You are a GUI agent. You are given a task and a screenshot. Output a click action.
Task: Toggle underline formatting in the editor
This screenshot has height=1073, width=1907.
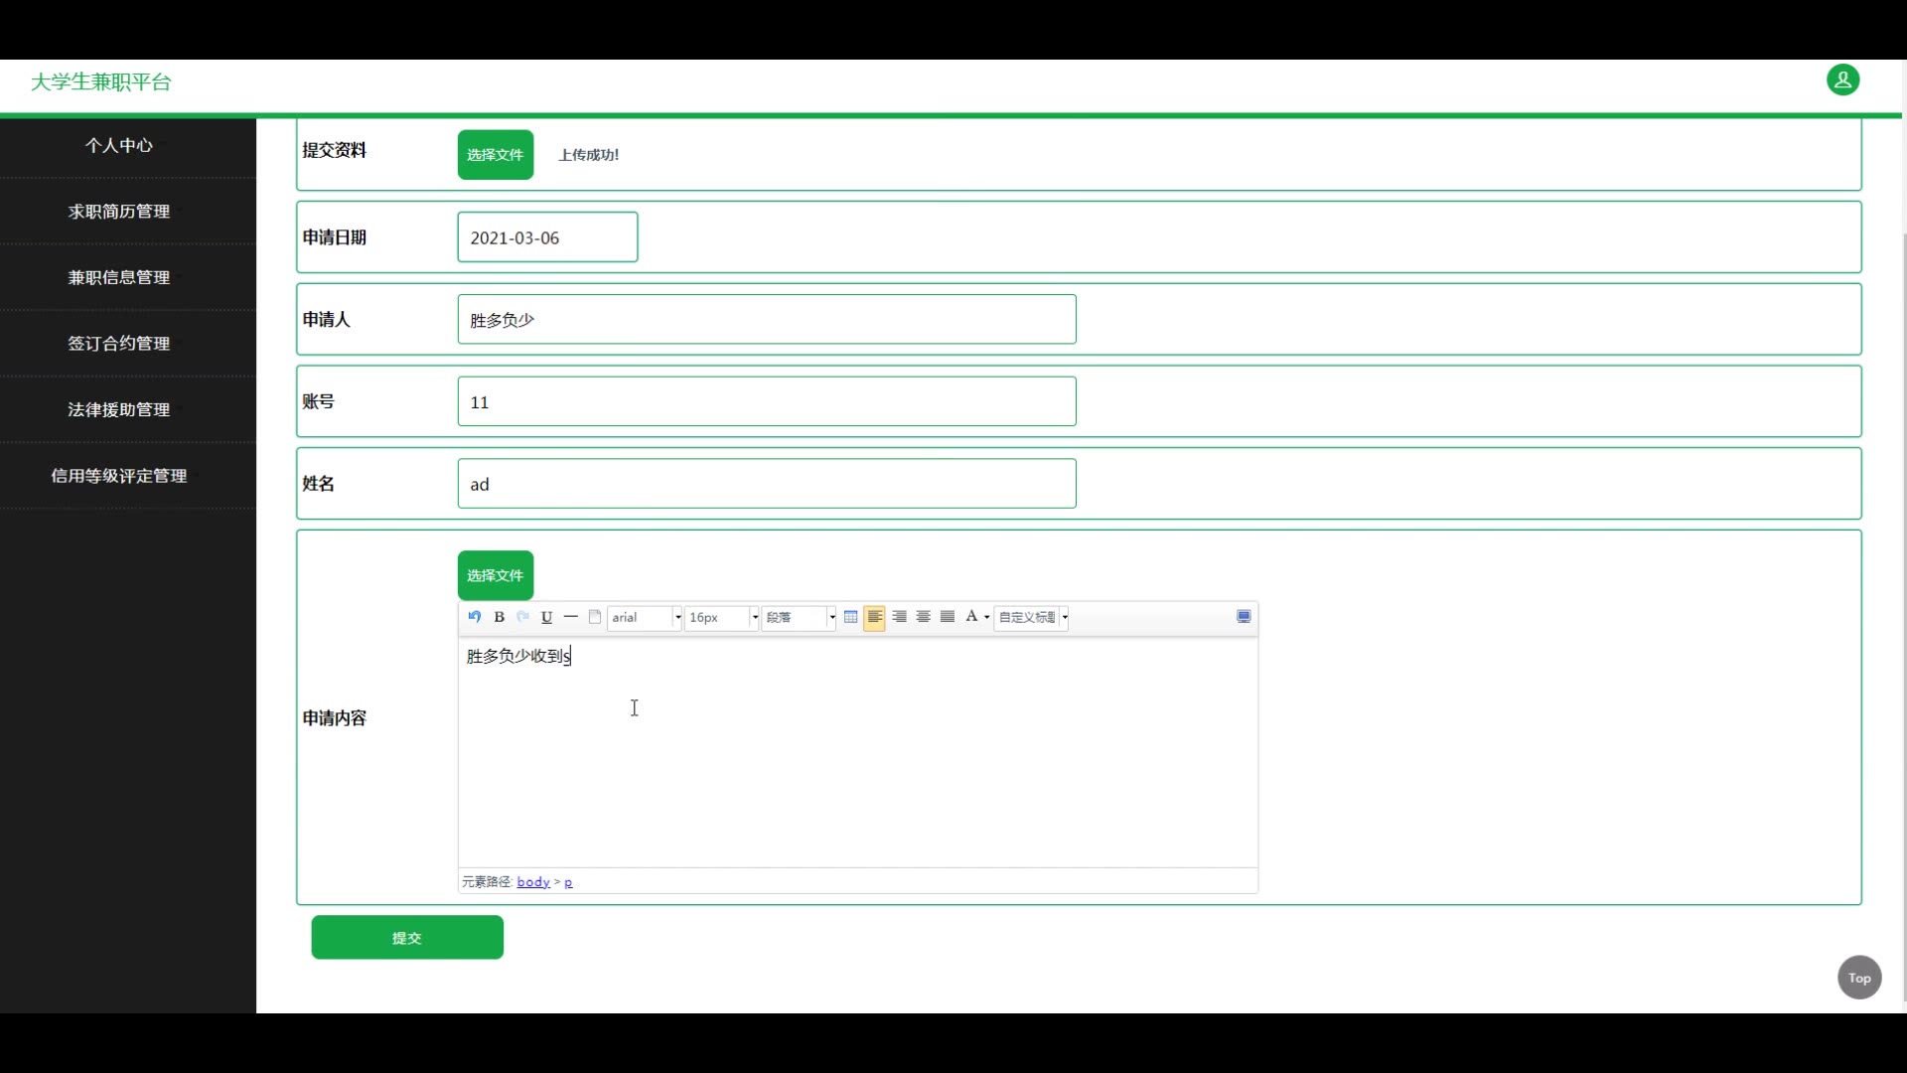pos(547,617)
